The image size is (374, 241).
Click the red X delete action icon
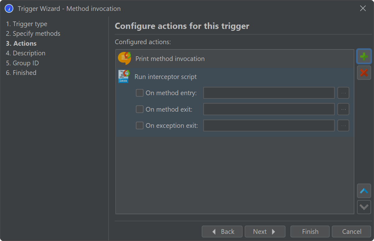[364, 73]
